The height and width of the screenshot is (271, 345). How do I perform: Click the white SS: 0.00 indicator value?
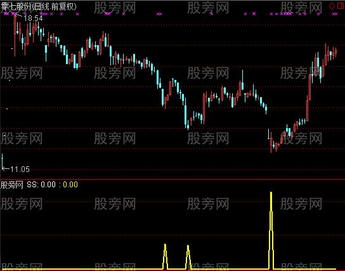pyautogui.click(x=41, y=185)
